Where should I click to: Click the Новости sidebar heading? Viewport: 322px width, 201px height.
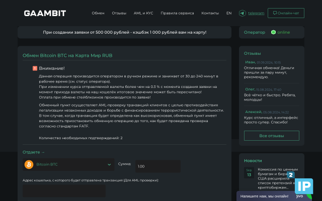(253, 161)
